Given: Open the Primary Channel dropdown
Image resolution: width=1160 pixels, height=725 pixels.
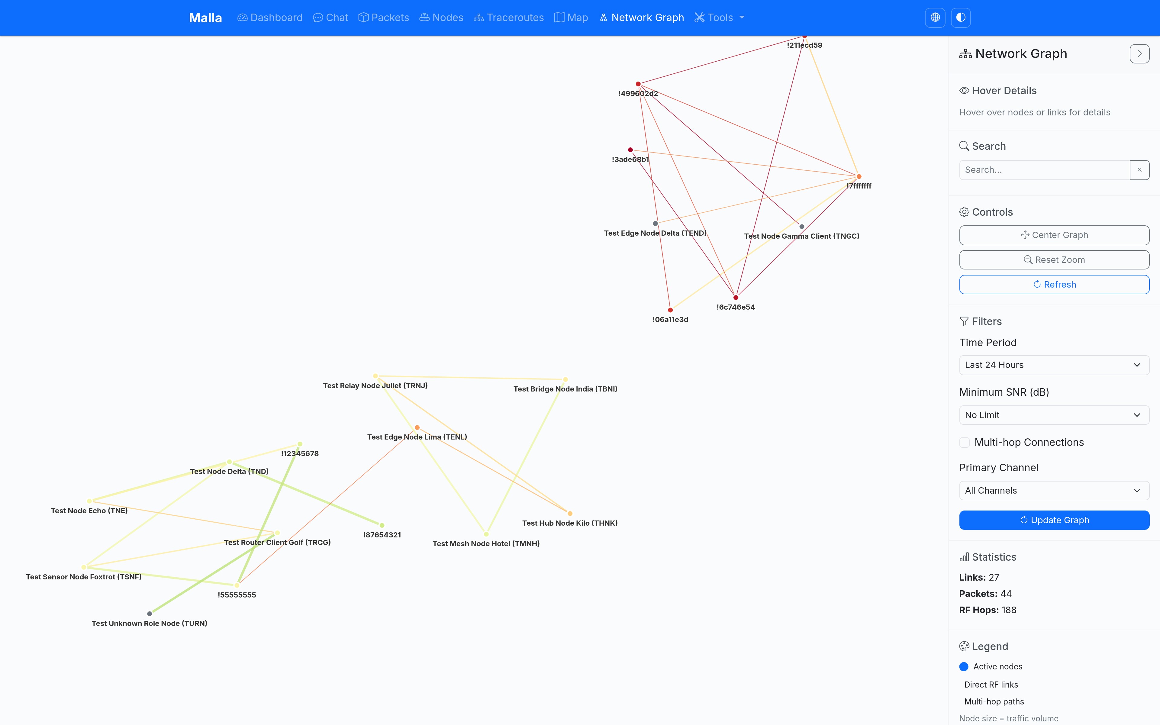Looking at the screenshot, I should click(x=1054, y=491).
